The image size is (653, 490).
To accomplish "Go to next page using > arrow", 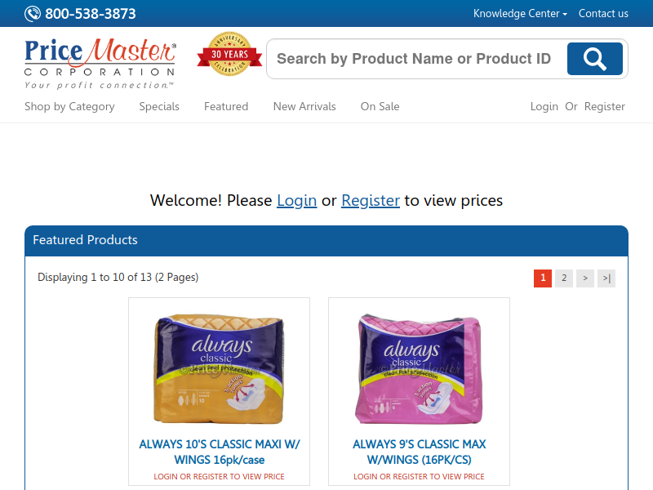I will (x=585, y=278).
